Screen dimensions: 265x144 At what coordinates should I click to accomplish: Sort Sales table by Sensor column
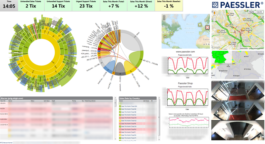tap(121, 101)
